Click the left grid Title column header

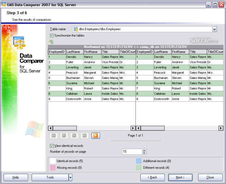110,52
